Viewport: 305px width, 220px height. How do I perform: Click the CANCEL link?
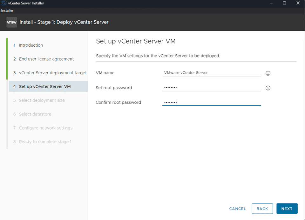pos(237,209)
